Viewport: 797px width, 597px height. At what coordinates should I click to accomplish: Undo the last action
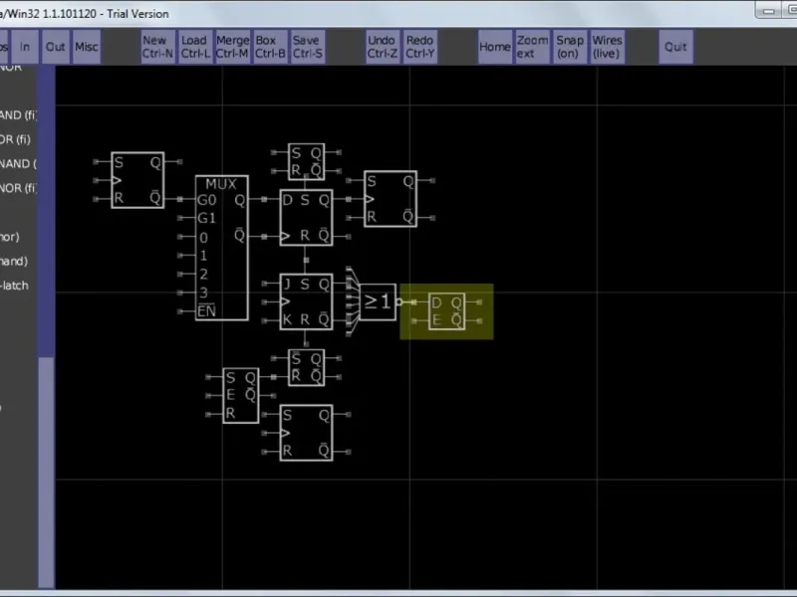coord(383,47)
